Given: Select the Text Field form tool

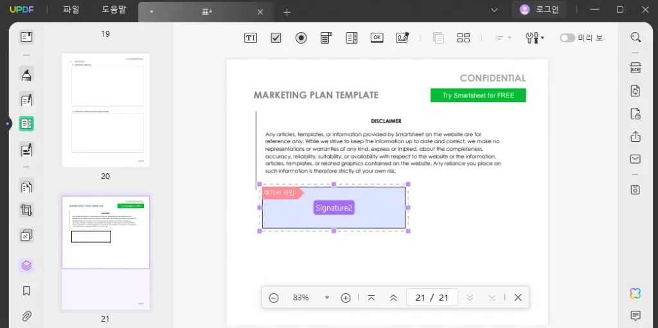Looking at the screenshot, I should [251, 38].
